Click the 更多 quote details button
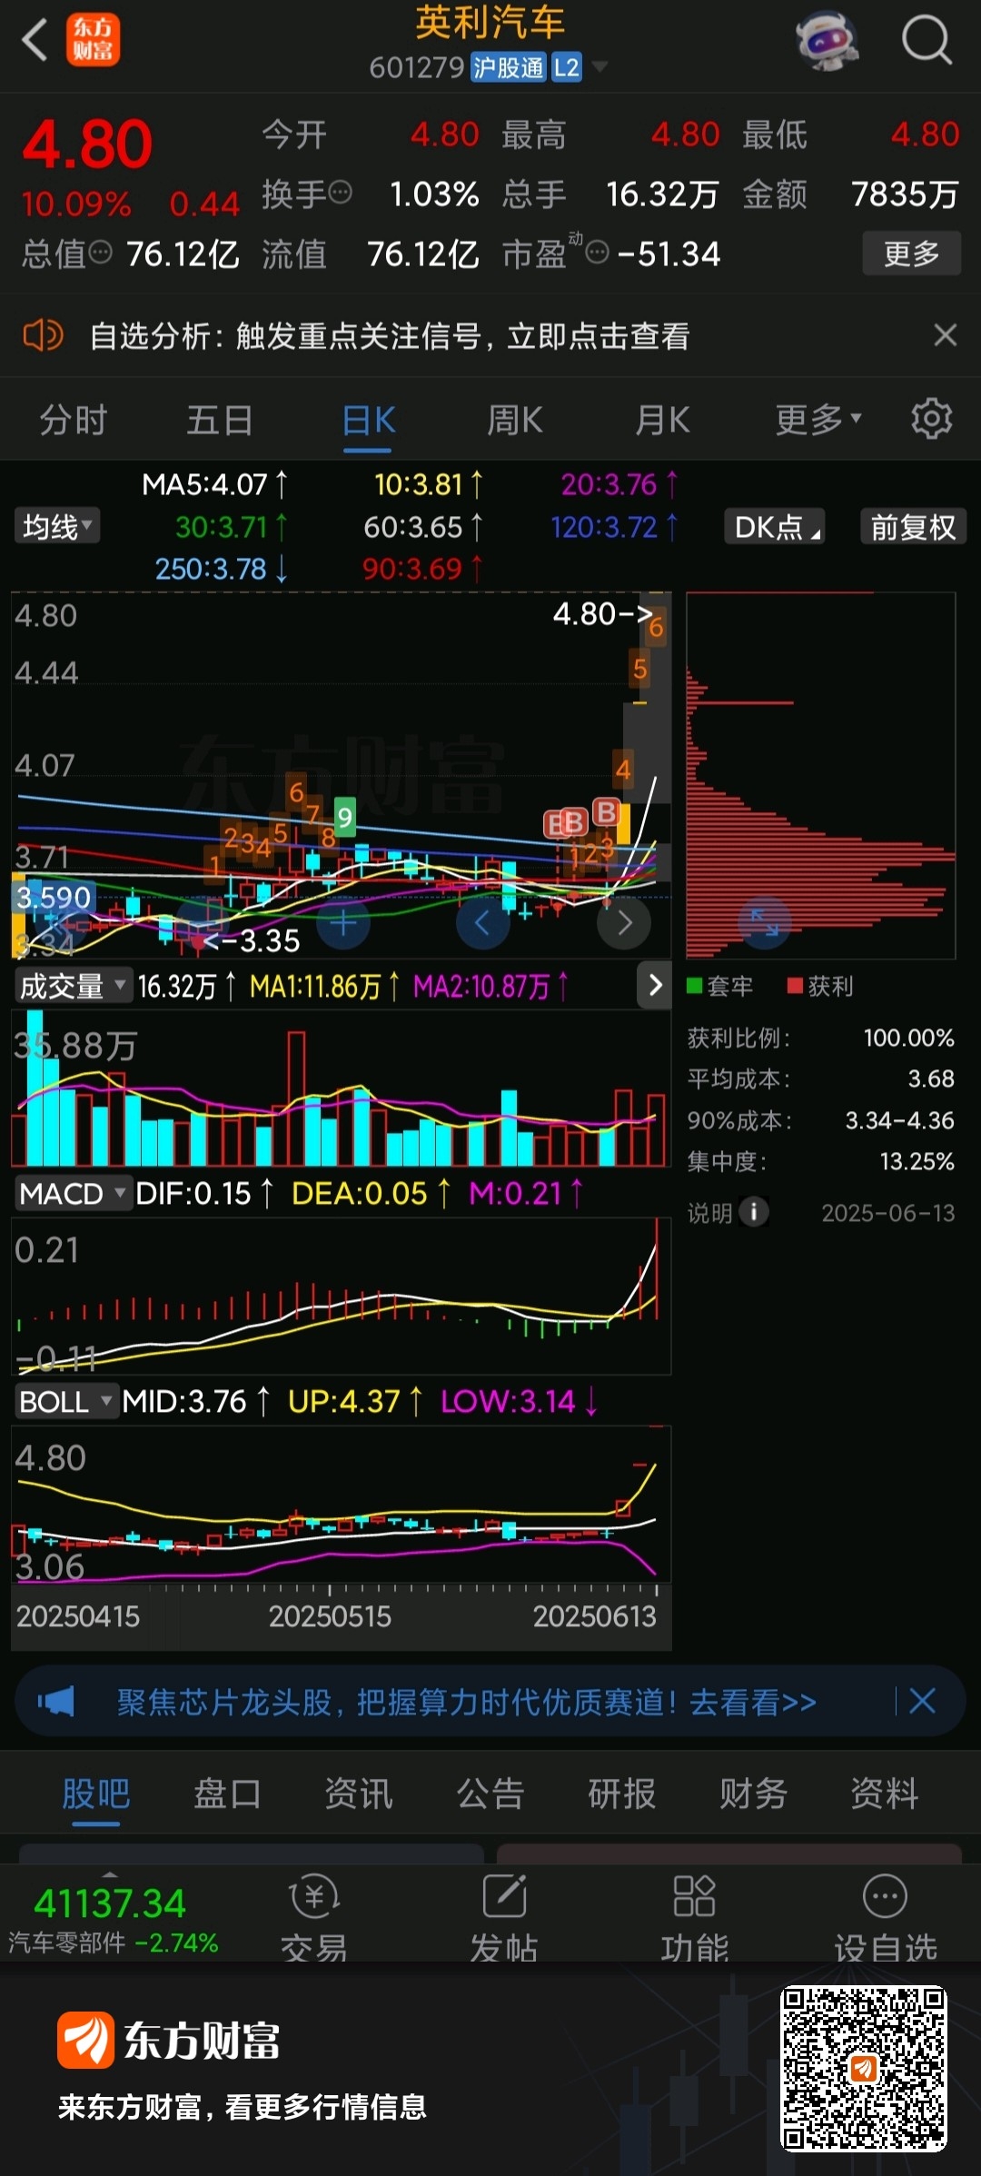The width and height of the screenshot is (981, 2176). point(911,253)
